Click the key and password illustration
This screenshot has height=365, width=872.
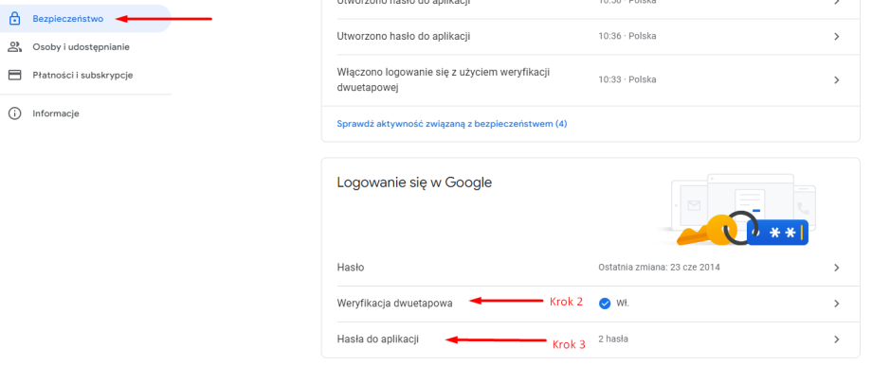coord(738,211)
